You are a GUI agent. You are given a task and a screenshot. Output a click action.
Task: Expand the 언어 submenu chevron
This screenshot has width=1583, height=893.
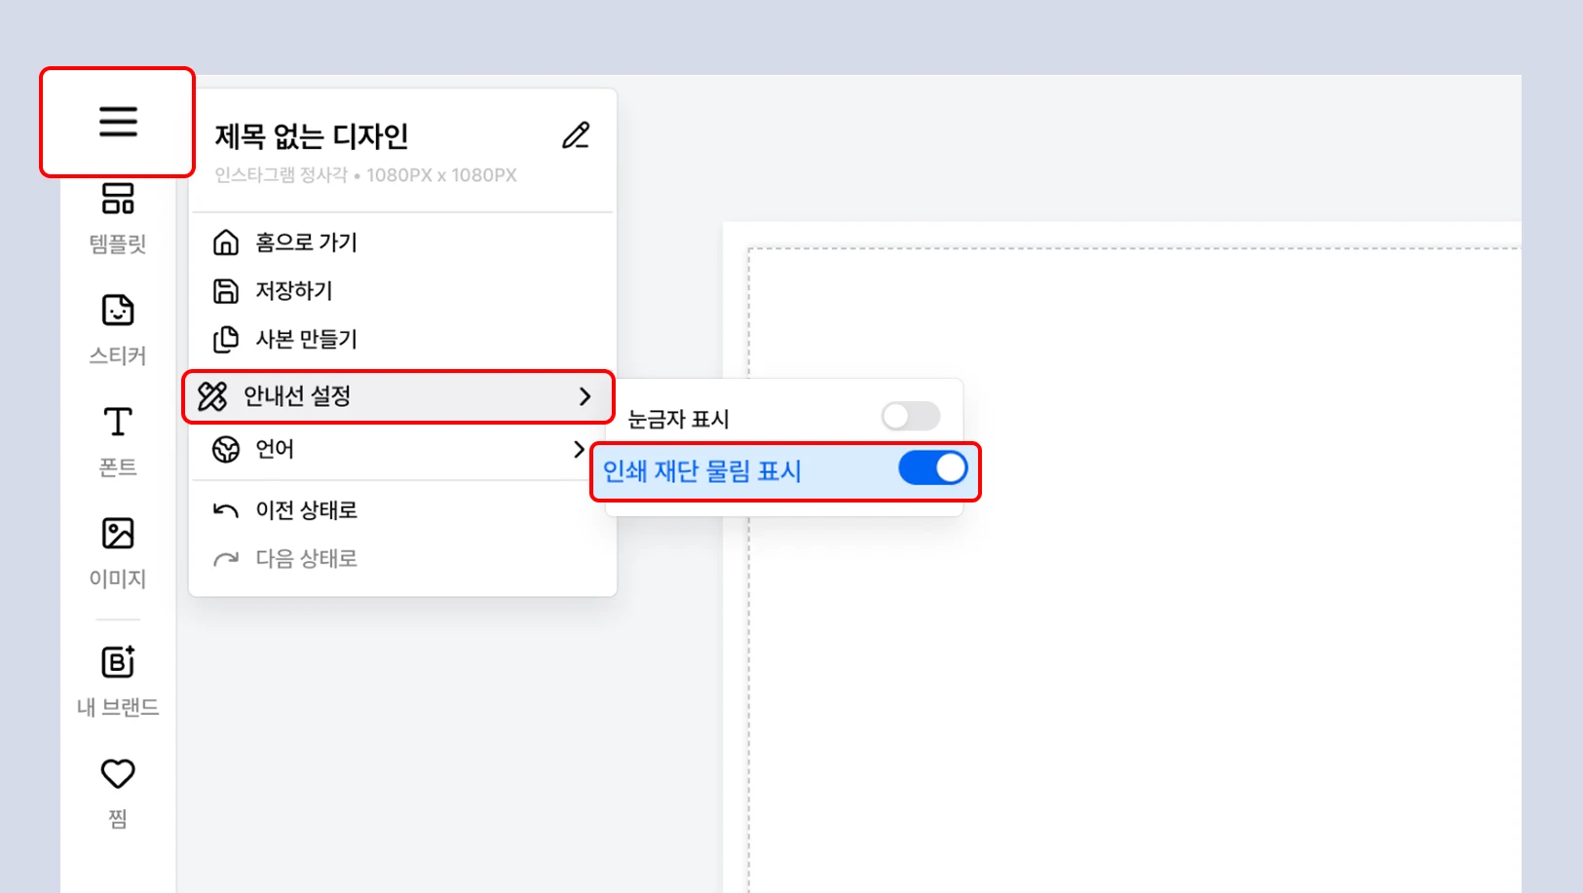tap(580, 449)
